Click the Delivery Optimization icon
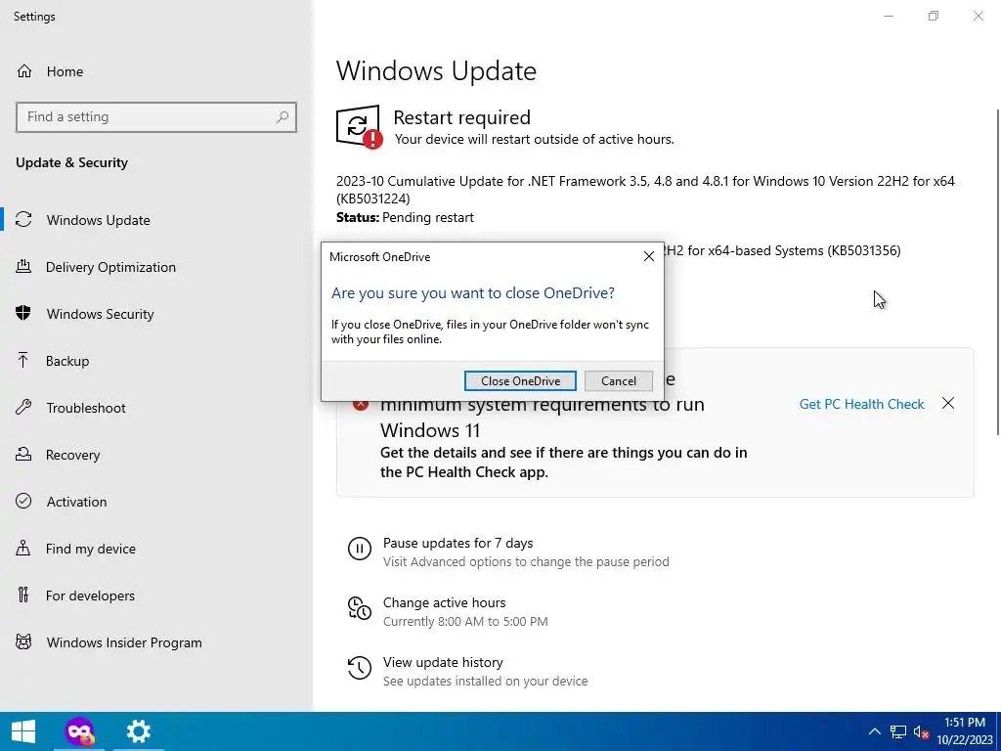Image resolution: width=1001 pixels, height=751 pixels. click(x=23, y=267)
